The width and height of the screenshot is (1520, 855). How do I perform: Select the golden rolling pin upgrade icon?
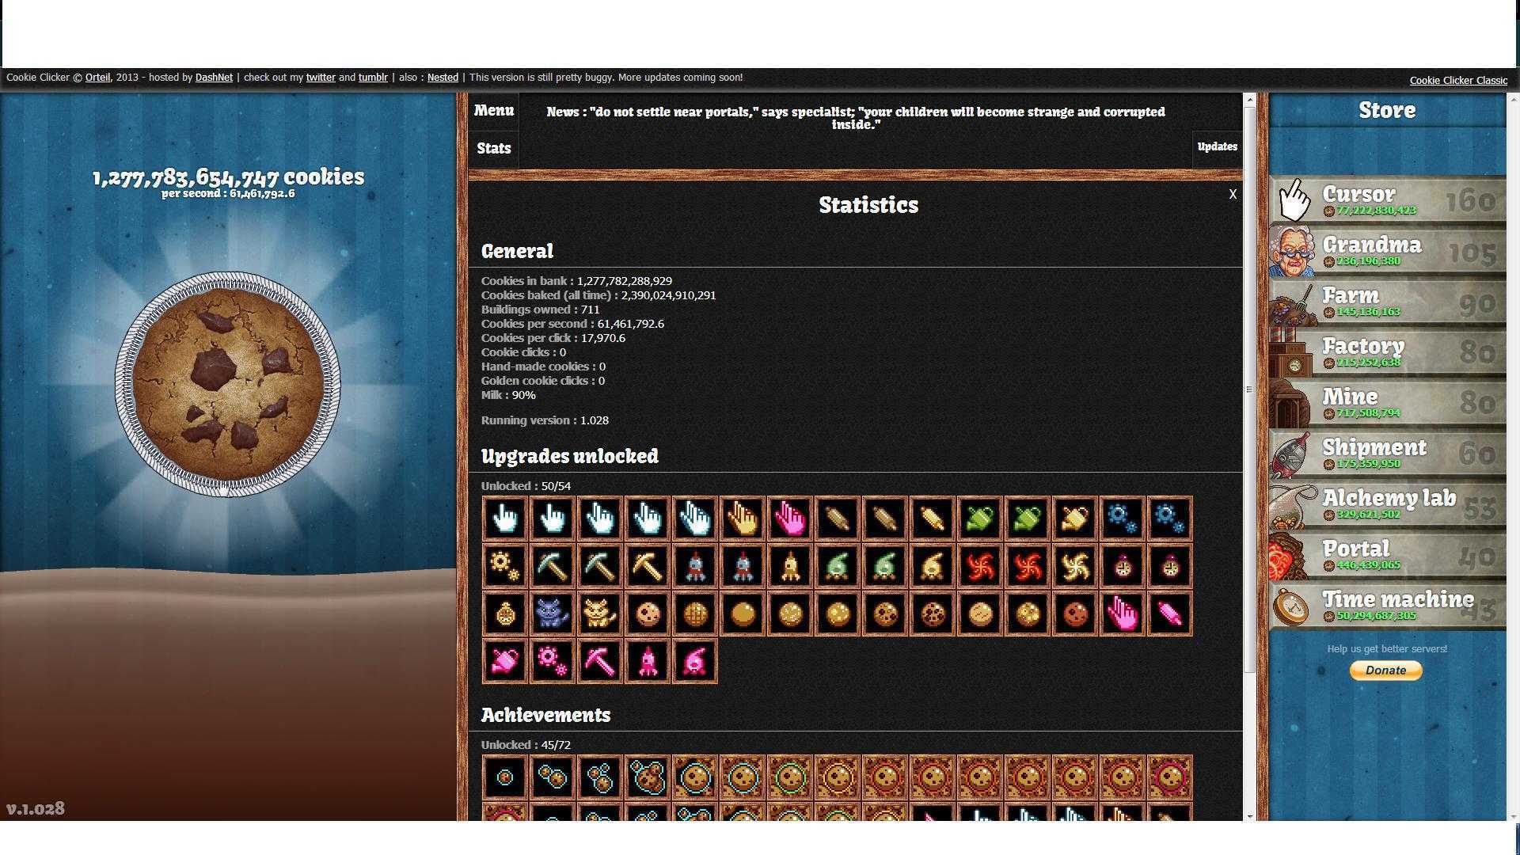tap(933, 519)
